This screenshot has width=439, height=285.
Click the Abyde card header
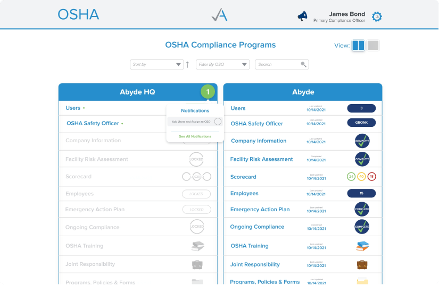303,92
